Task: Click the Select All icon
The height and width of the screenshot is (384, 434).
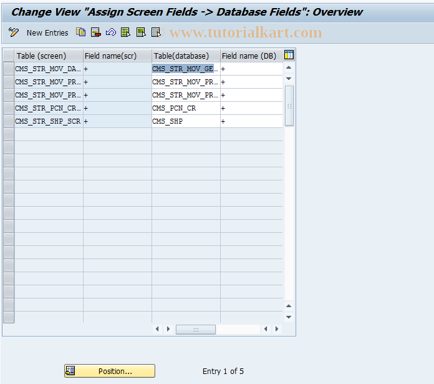Action: point(126,32)
